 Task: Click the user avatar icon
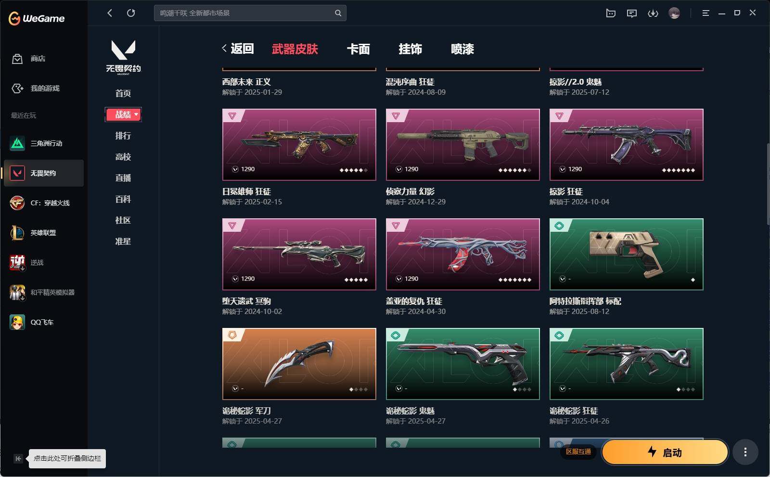point(674,13)
